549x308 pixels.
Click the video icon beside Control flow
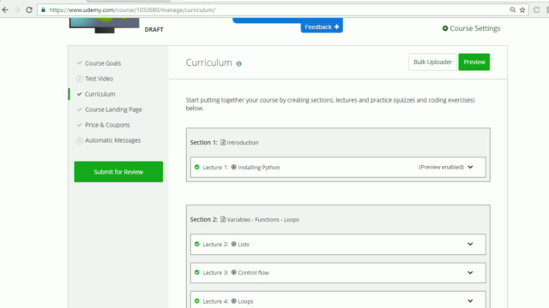(233, 272)
